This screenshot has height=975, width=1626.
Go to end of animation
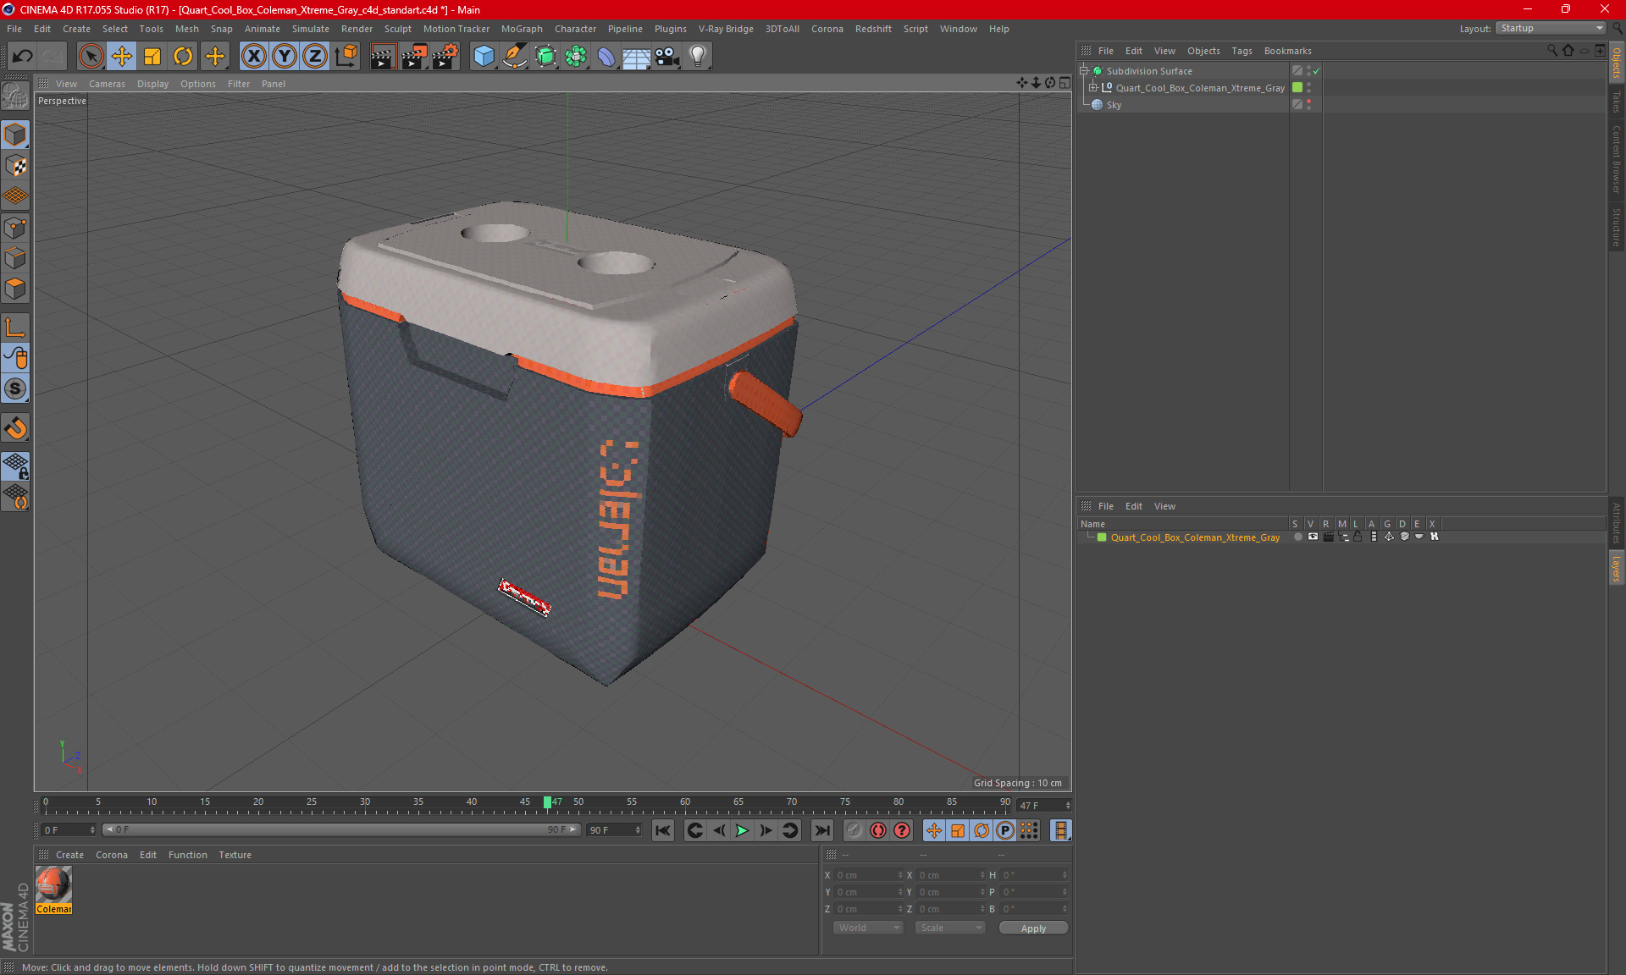coord(821,830)
